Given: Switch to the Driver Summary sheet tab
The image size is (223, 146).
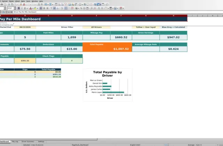Looking at the screenshot, I should (x=28, y=141).
